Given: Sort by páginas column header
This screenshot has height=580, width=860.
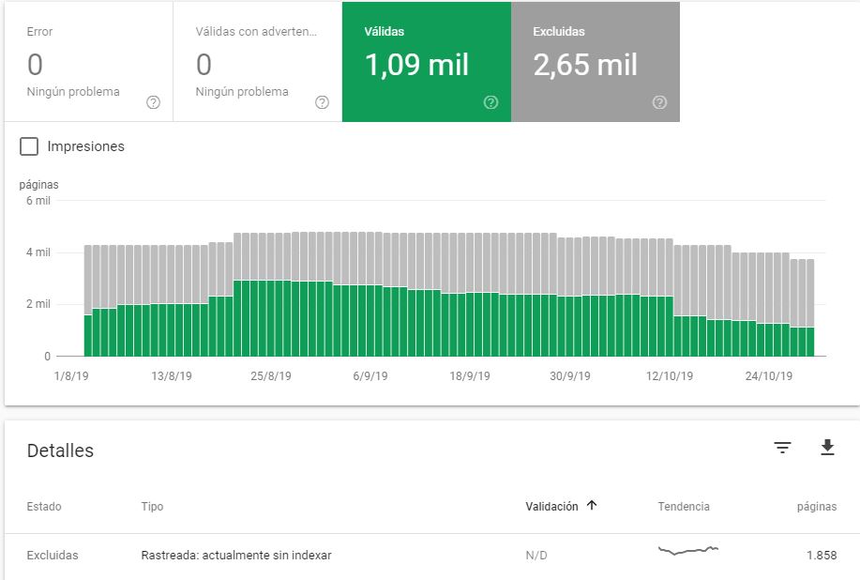Looking at the screenshot, I should tap(817, 507).
